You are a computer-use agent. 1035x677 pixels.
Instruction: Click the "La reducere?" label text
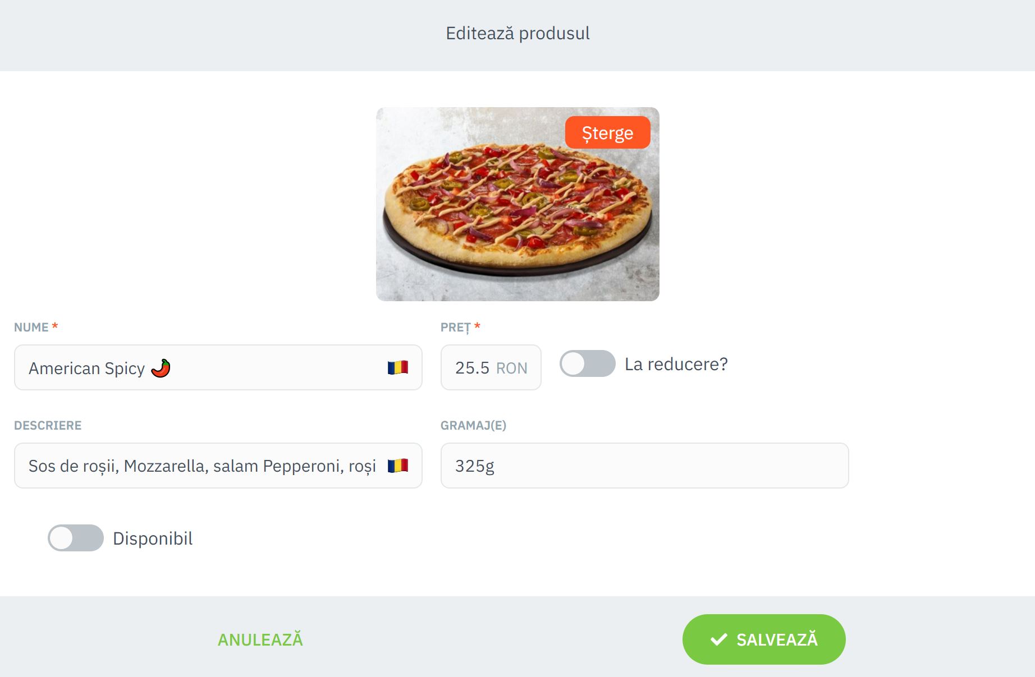coord(676,364)
